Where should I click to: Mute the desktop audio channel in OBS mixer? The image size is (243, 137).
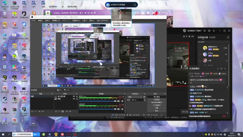pyautogui.click(x=119, y=109)
